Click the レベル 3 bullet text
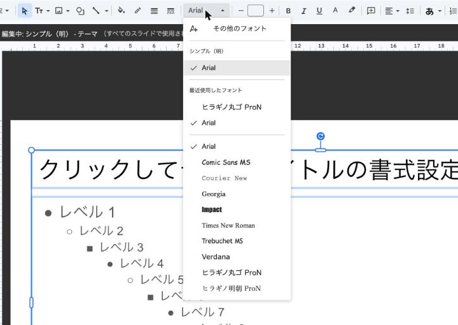 [121, 247]
